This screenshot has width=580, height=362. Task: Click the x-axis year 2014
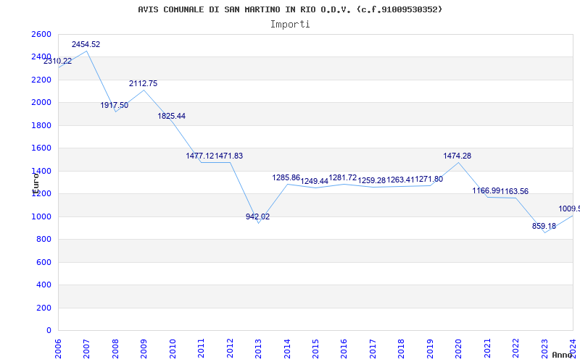287,348
